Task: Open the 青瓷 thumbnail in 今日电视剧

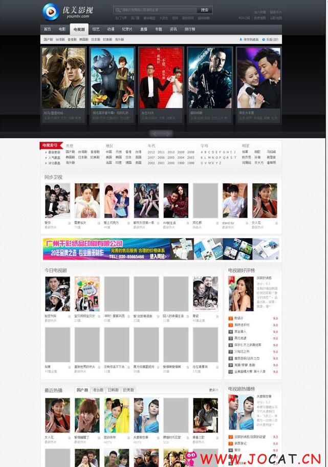Action: tap(205, 294)
